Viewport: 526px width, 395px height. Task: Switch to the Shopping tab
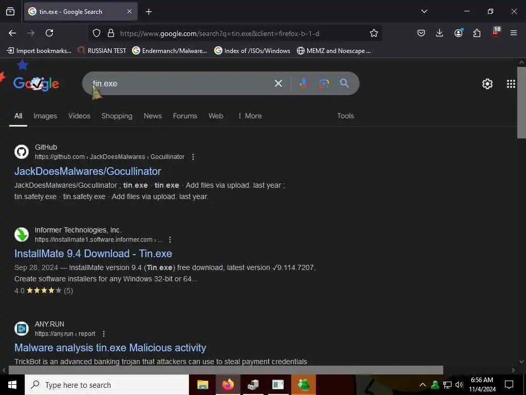pyautogui.click(x=117, y=116)
